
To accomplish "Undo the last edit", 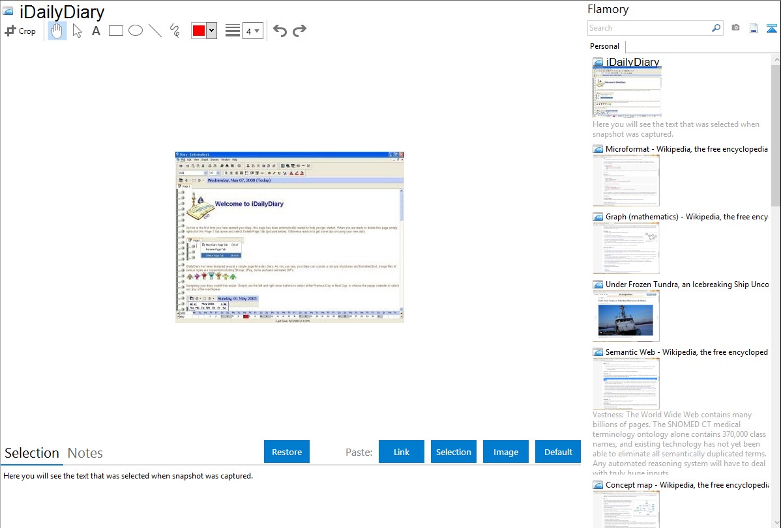I will click(x=280, y=31).
